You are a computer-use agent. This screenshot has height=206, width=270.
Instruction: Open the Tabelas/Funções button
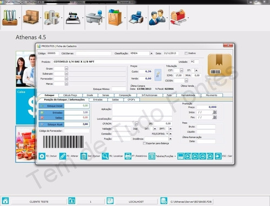(x=162, y=156)
